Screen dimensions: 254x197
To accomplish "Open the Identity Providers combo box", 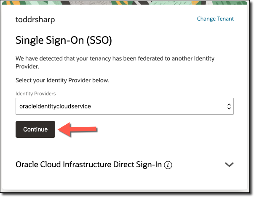I will pos(124,107).
